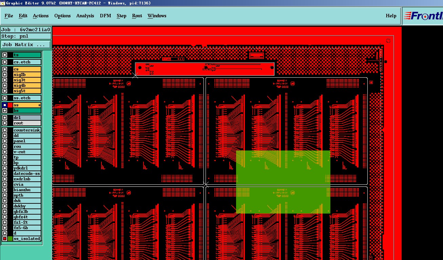Select the bp layer name
This screenshot has height=260, width=443.
(x=27, y=163)
